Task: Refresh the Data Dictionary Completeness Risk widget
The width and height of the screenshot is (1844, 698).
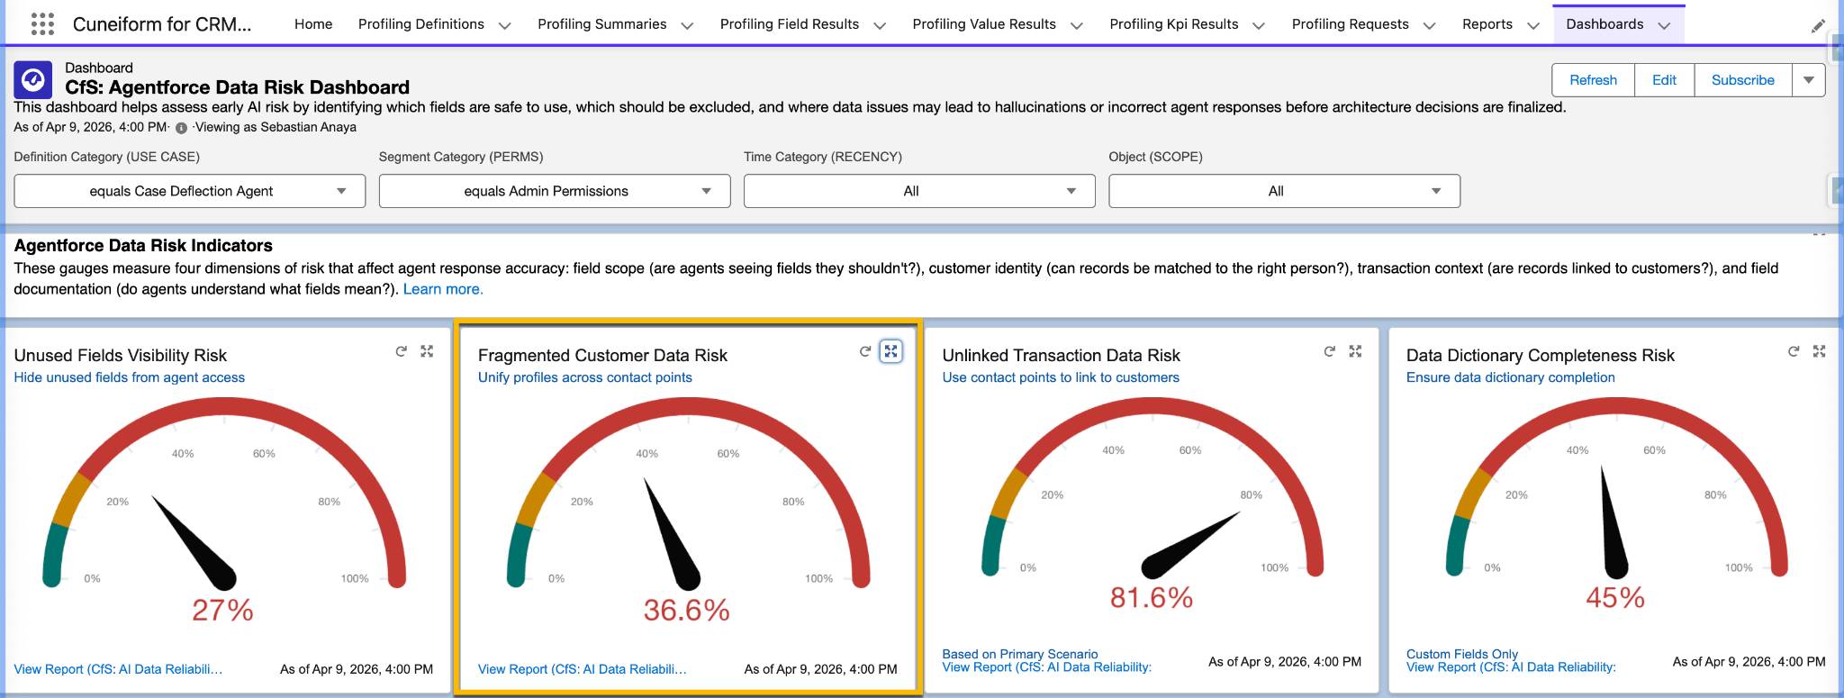Action: pos(1794,351)
